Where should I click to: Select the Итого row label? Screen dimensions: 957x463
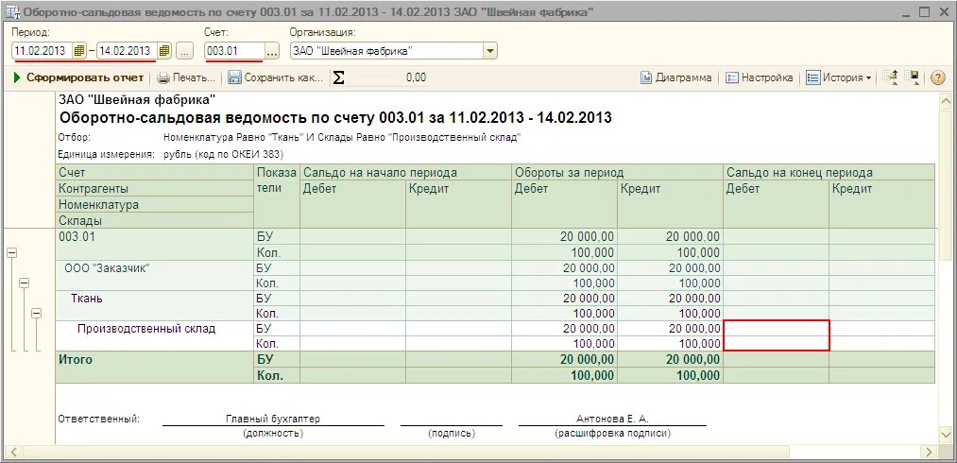coord(75,359)
